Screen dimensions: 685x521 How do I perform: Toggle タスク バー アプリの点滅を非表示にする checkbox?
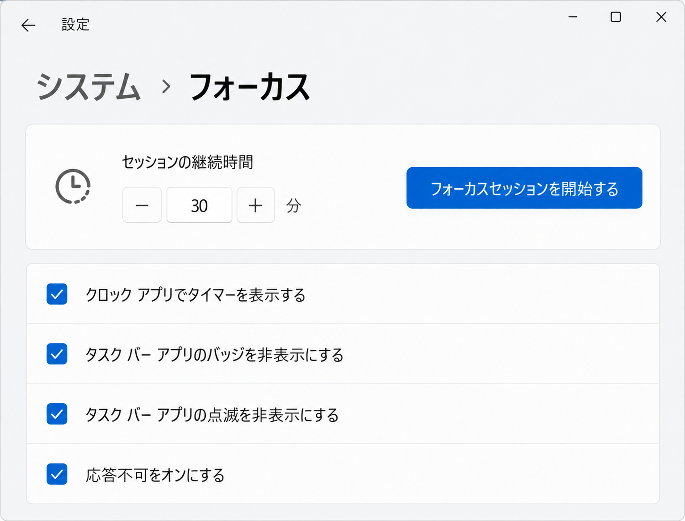pos(57,414)
